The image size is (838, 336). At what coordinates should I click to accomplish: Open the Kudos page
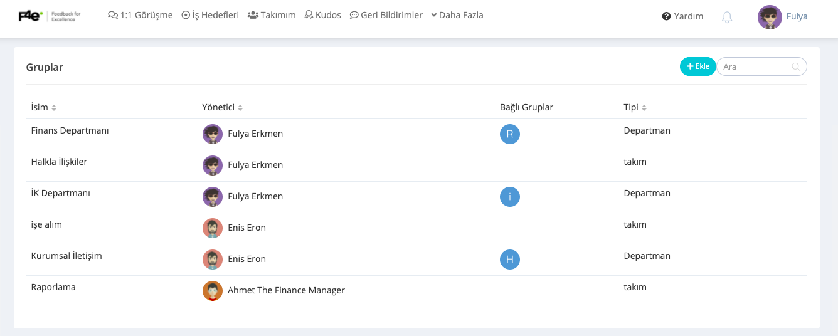(322, 15)
